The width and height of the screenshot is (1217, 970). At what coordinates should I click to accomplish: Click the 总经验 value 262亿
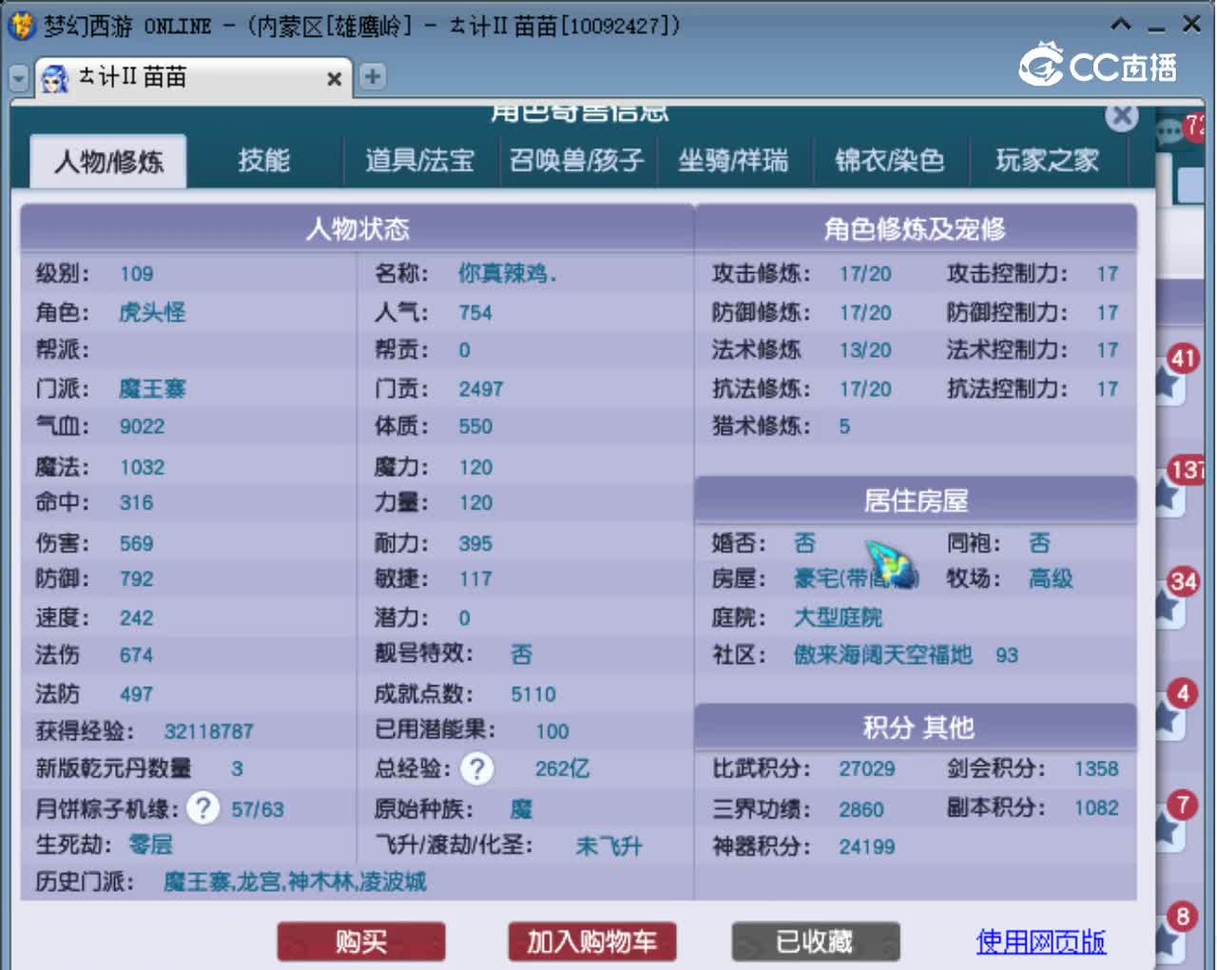coord(562,768)
